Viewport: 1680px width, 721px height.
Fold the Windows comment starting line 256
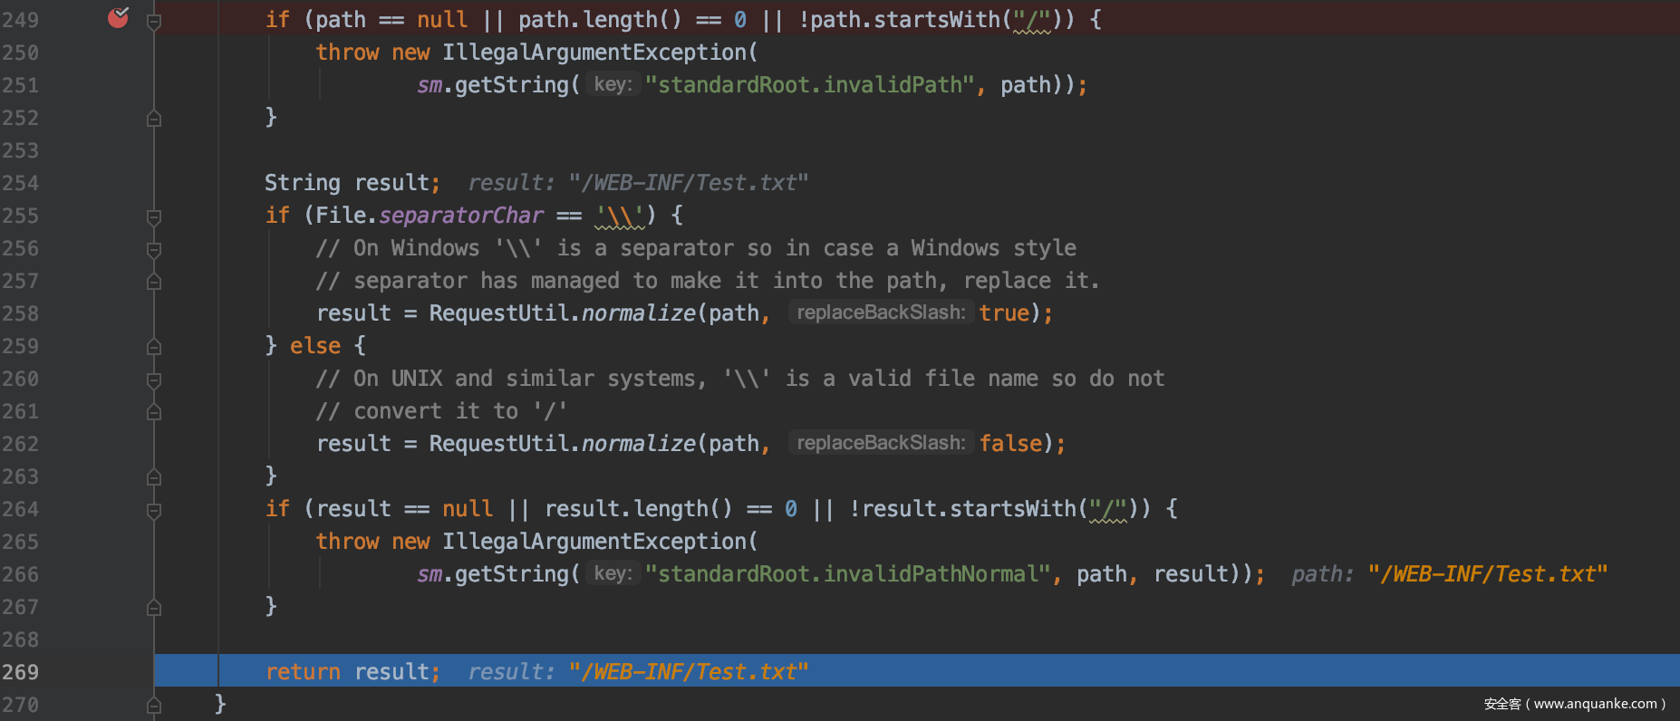[x=154, y=249]
